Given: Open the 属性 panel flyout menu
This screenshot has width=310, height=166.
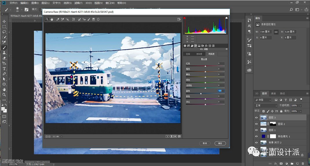Looking at the screenshot, I should (307, 18).
